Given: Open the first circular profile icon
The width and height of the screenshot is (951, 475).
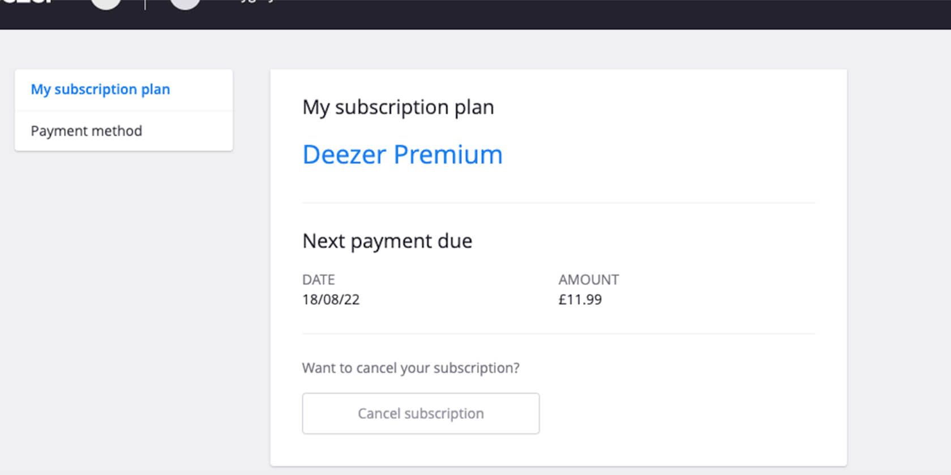Looking at the screenshot, I should [x=106, y=3].
